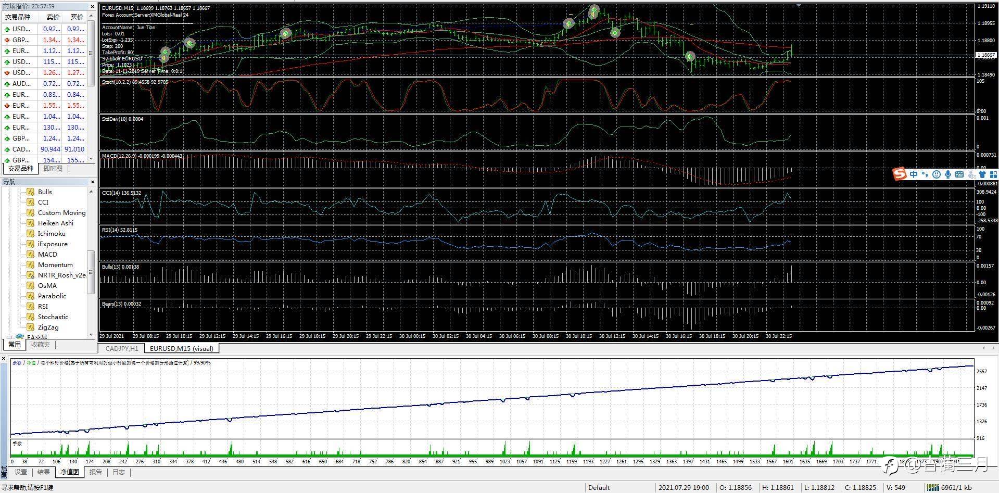The width and height of the screenshot is (999, 493).
Task: Click the Sogou input method logo icon
Action: click(x=899, y=174)
